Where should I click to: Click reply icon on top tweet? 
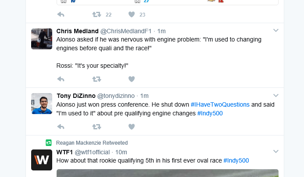tap(61, 14)
